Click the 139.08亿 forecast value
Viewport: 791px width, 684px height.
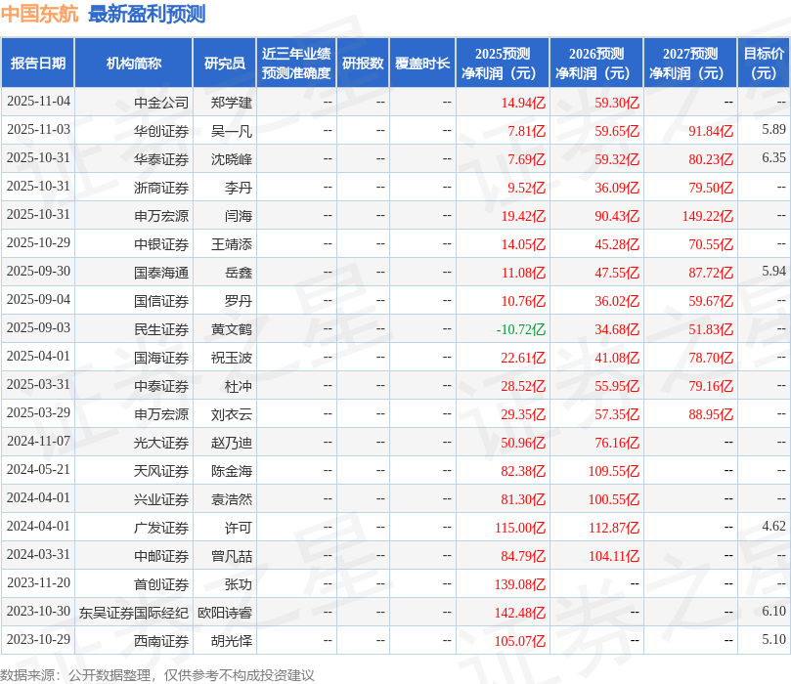point(520,584)
